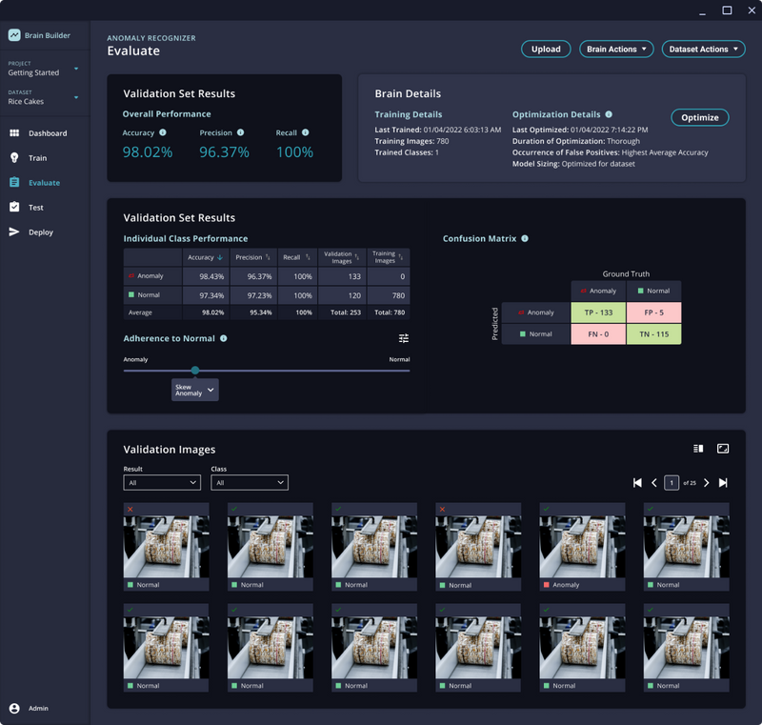Click the Confusion Matrix info icon
Viewport: 762px width, 725px height.
[x=525, y=239]
